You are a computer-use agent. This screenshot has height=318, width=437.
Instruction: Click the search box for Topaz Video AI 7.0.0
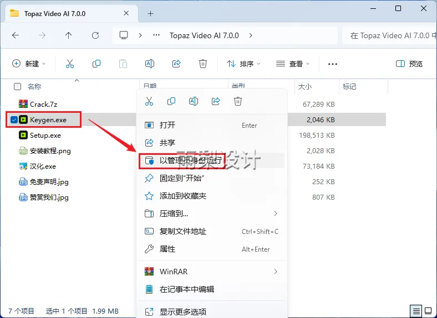[390, 35]
